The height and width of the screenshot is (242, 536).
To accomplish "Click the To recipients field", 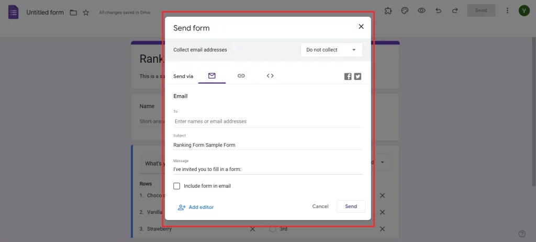I will pos(267,121).
